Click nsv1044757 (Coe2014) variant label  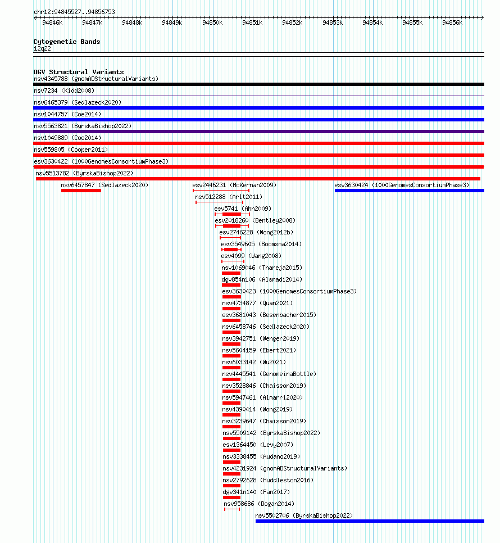(67, 114)
